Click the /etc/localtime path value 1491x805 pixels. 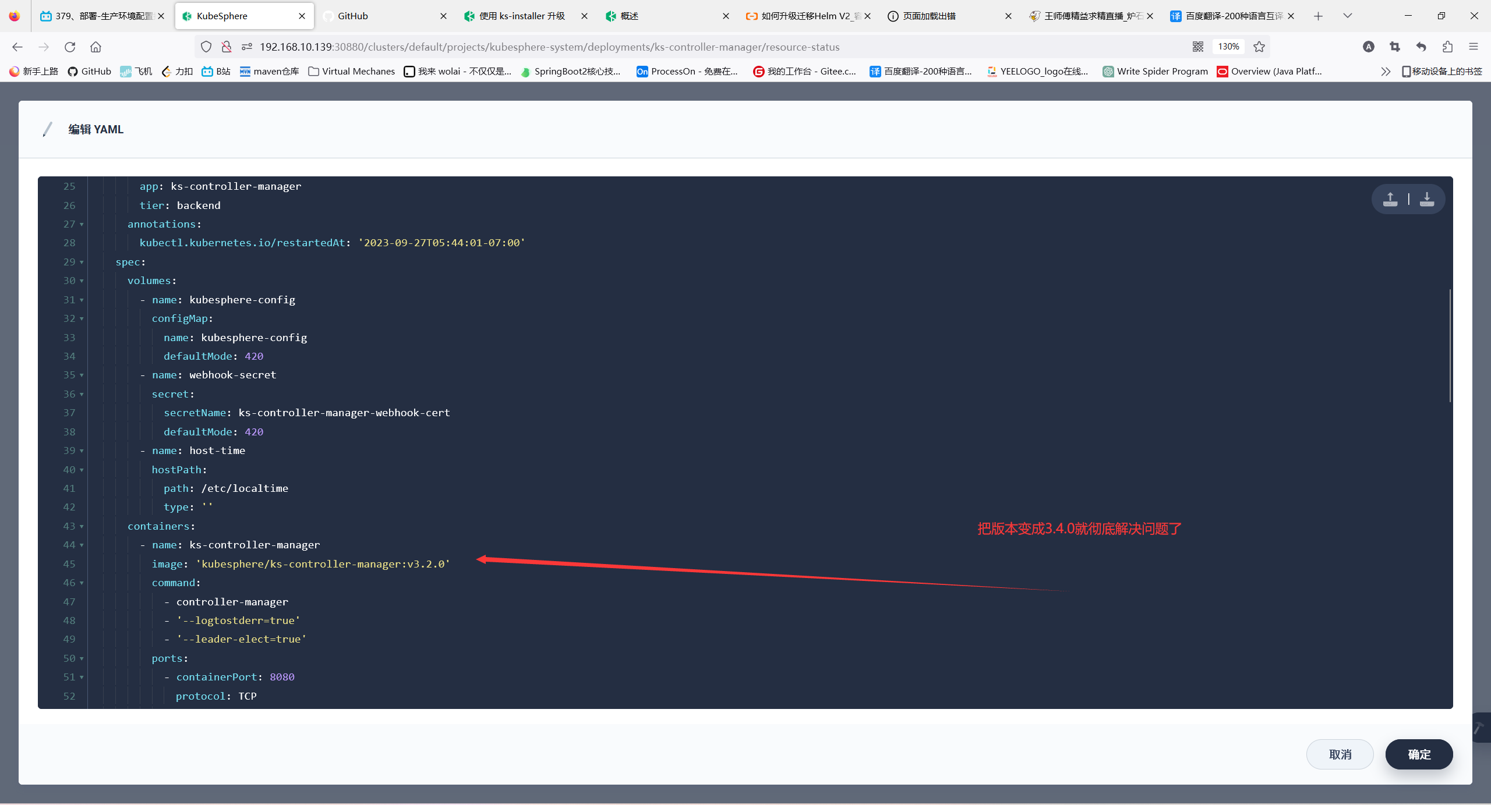point(245,488)
